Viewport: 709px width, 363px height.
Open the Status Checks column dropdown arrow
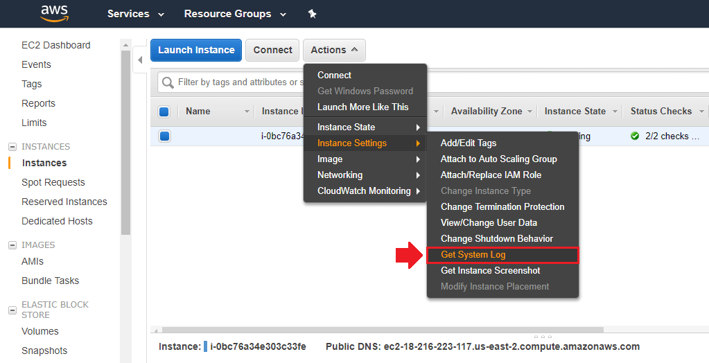tap(701, 112)
